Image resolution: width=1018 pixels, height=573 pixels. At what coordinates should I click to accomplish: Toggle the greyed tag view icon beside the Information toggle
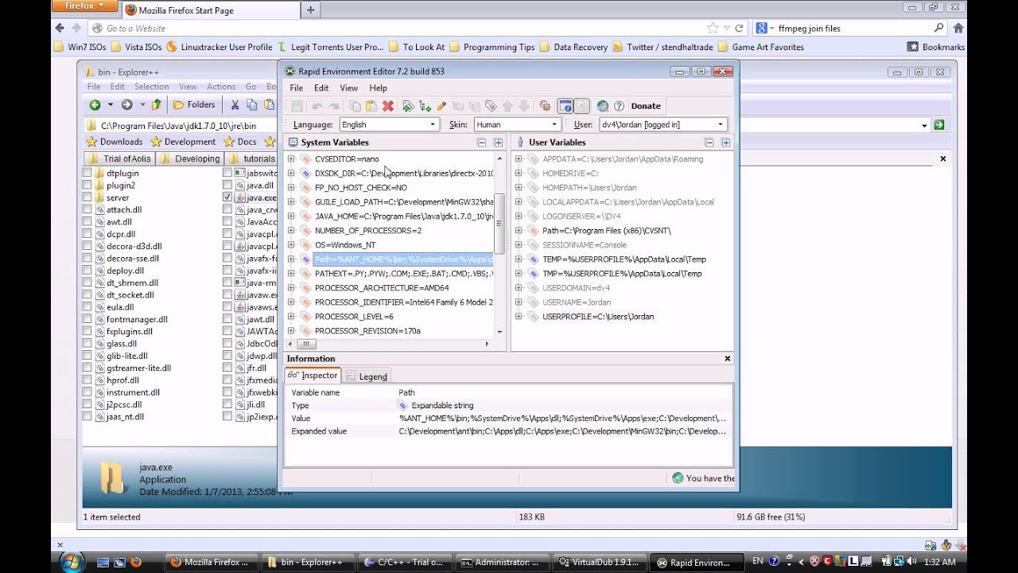pos(582,106)
